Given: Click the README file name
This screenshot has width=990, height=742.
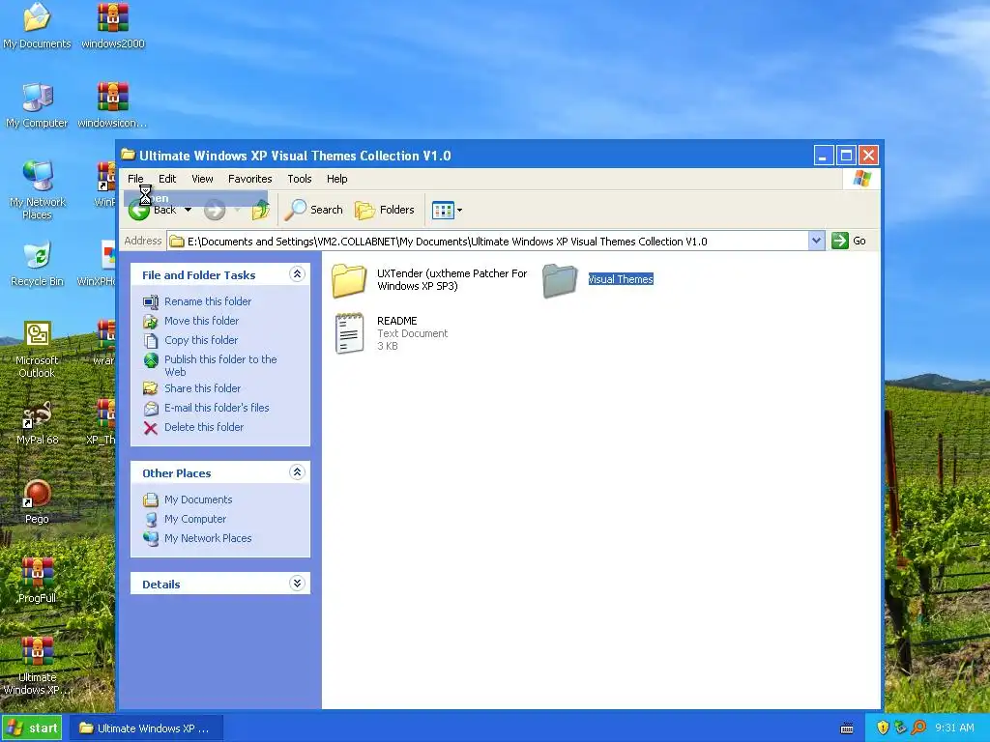Looking at the screenshot, I should (x=397, y=321).
